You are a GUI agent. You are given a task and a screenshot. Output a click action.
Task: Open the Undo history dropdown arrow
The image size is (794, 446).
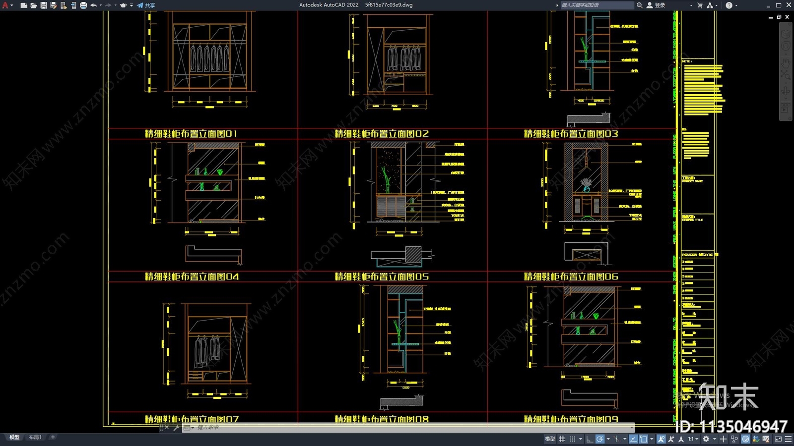pos(101,5)
